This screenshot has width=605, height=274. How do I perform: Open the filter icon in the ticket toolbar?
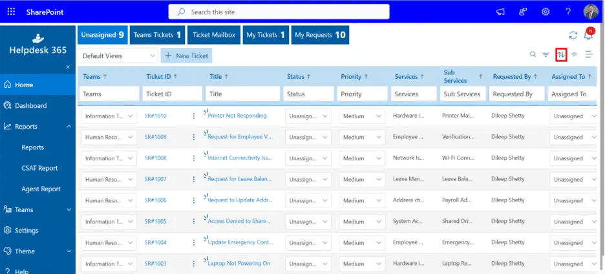pyautogui.click(x=546, y=55)
